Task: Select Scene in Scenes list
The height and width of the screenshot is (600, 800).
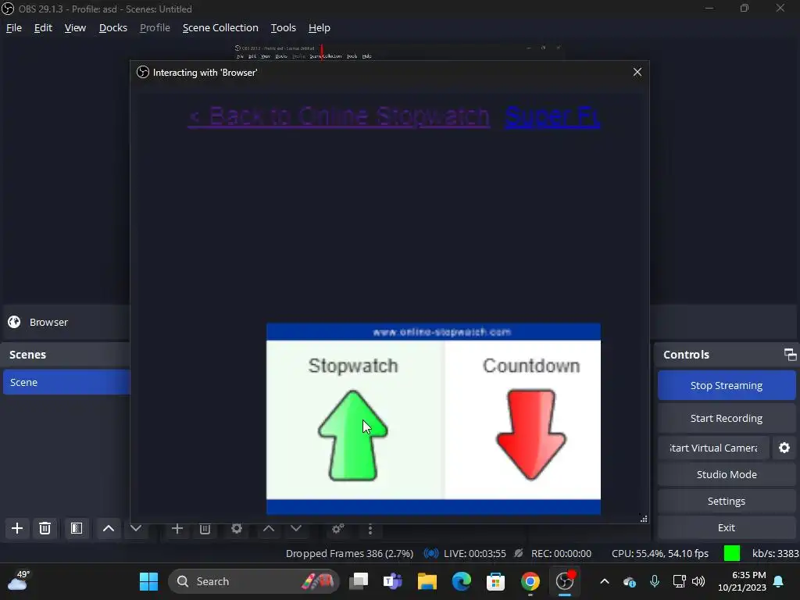Action: [66, 382]
